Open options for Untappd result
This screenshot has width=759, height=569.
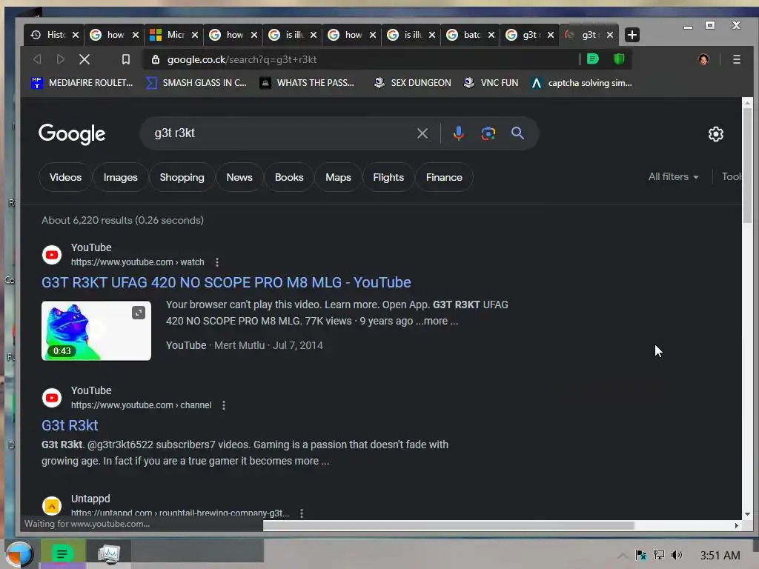(302, 513)
